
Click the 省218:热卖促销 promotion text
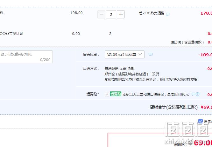(152, 13)
